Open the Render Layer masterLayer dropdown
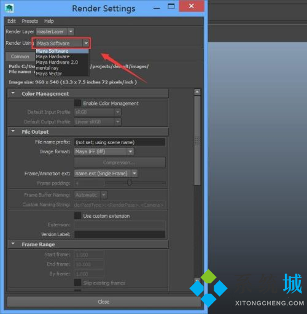The height and width of the screenshot is (314, 307). [x=55, y=32]
